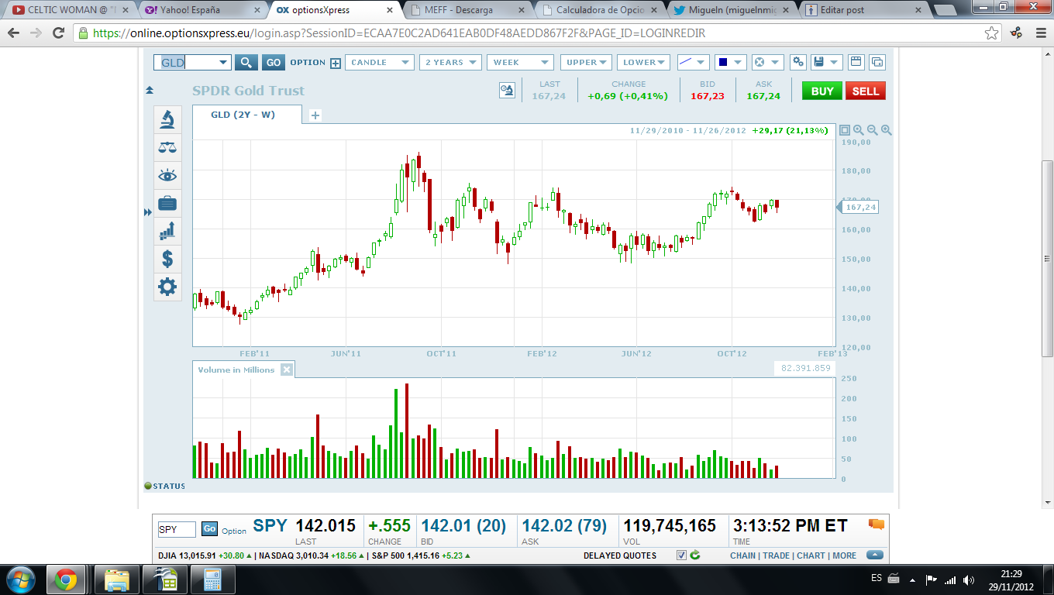Open the CANDLE chart type dropdown
Screen dimensions: 1054x595
380,63
